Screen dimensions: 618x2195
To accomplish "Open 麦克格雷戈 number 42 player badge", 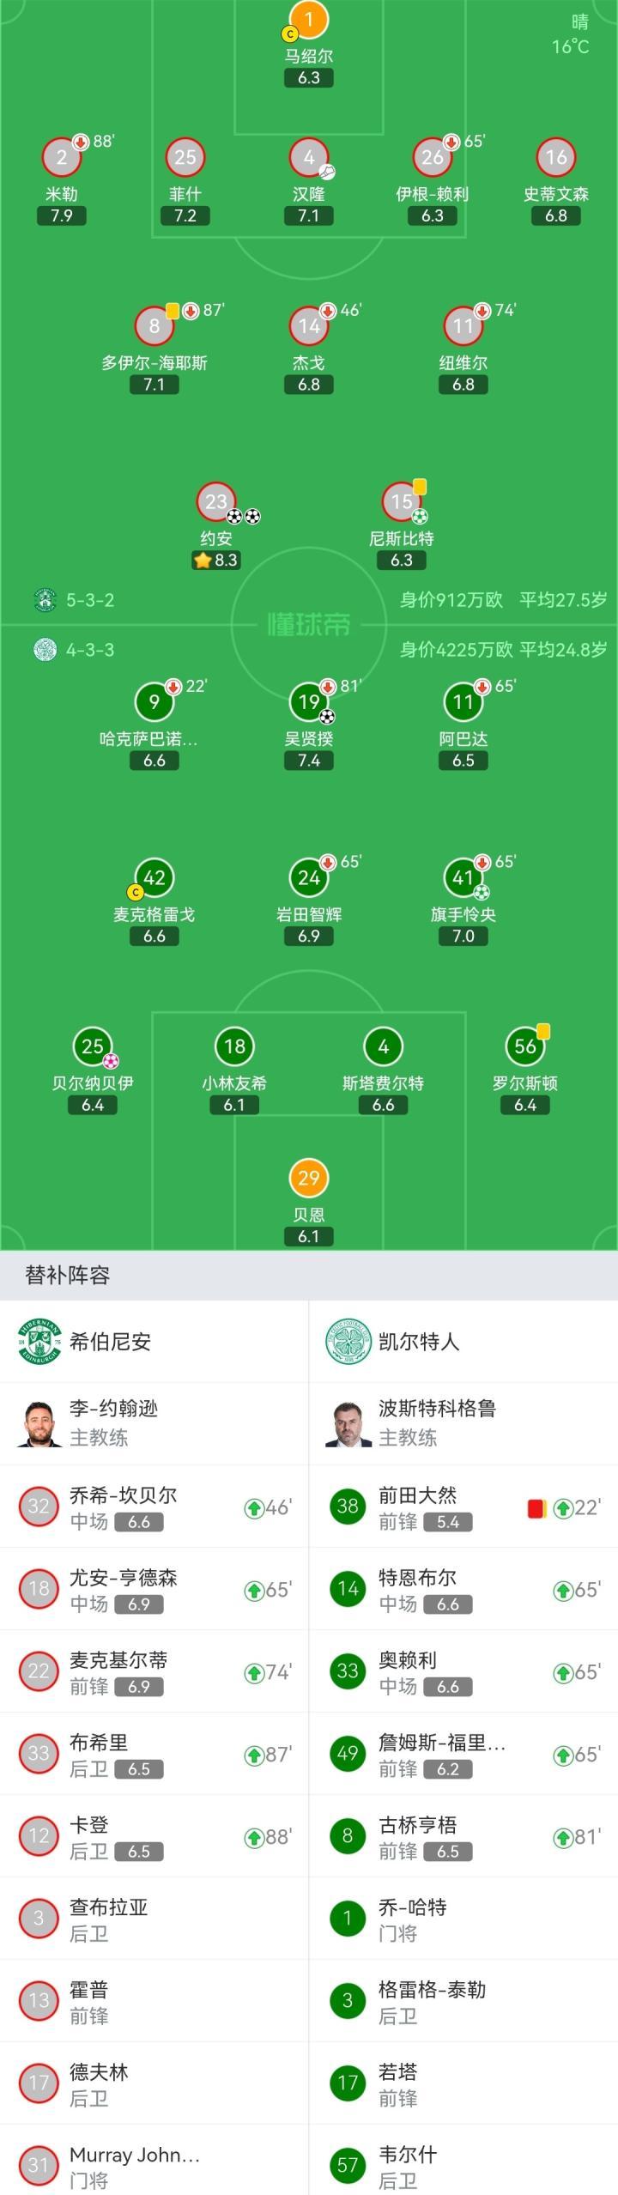I will (154, 877).
